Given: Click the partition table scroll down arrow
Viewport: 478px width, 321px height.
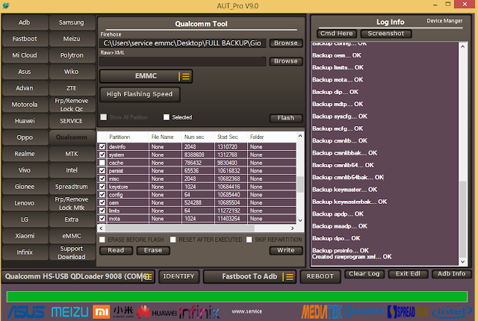Looking at the screenshot, I should [x=300, y=220].
